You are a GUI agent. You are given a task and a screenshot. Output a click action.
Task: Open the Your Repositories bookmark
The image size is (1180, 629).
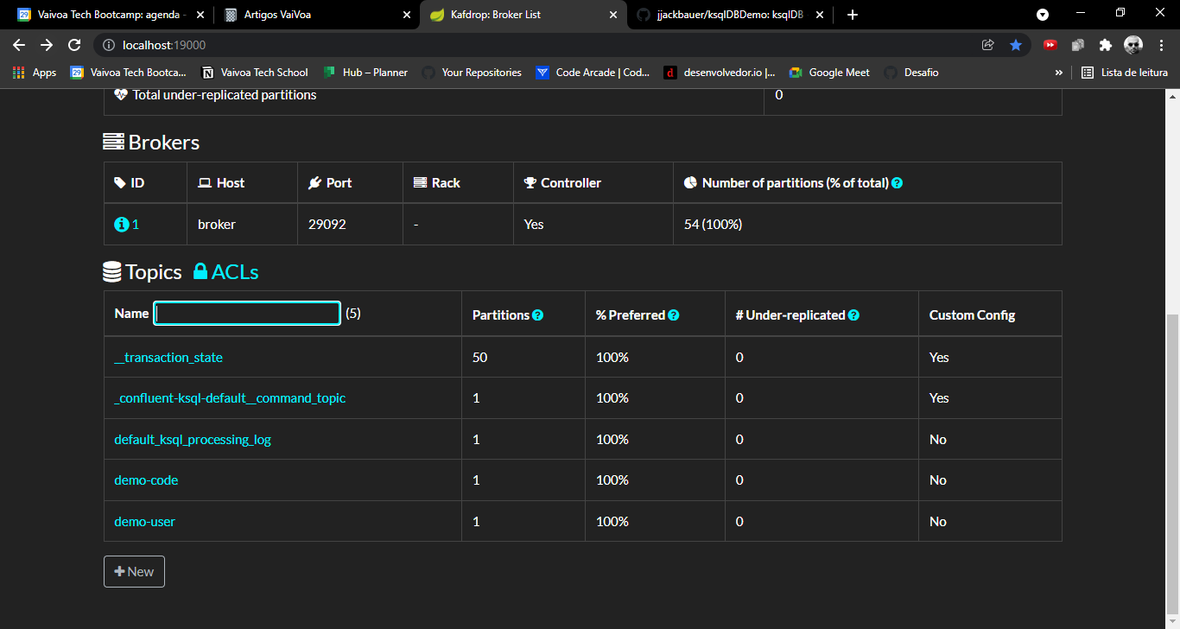[x=472, y=73]
